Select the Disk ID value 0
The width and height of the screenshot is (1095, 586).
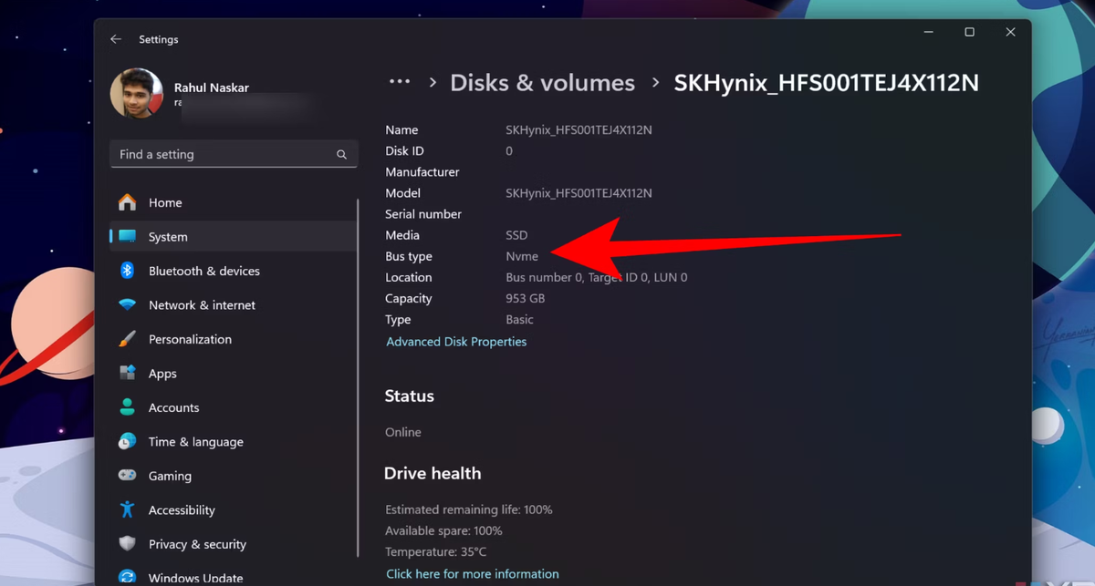pos(509,151)
